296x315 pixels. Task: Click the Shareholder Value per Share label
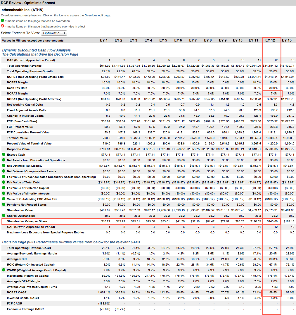coord(27,221)
